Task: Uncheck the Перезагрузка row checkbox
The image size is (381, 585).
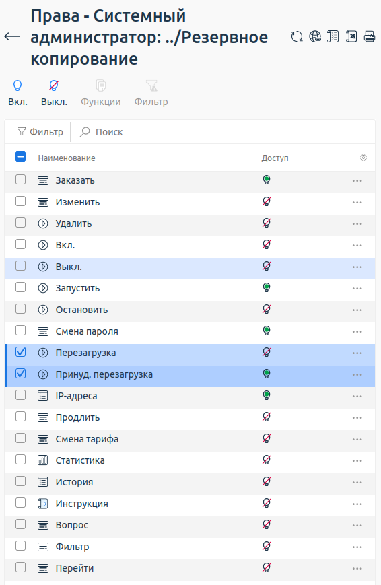Action: tap(20, 352)
